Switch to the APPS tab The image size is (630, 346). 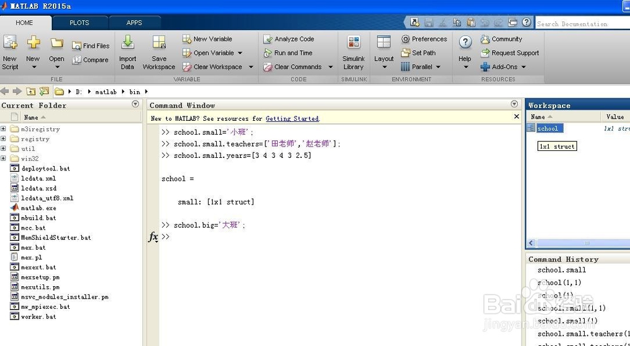coord(134,23)
